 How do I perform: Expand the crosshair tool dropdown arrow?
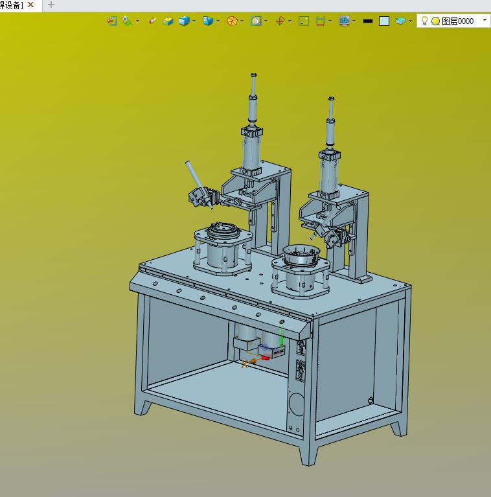point(290,21)
